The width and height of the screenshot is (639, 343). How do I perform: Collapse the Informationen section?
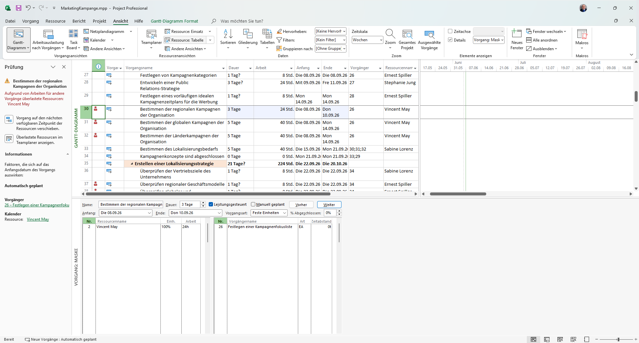click(68, 154)
